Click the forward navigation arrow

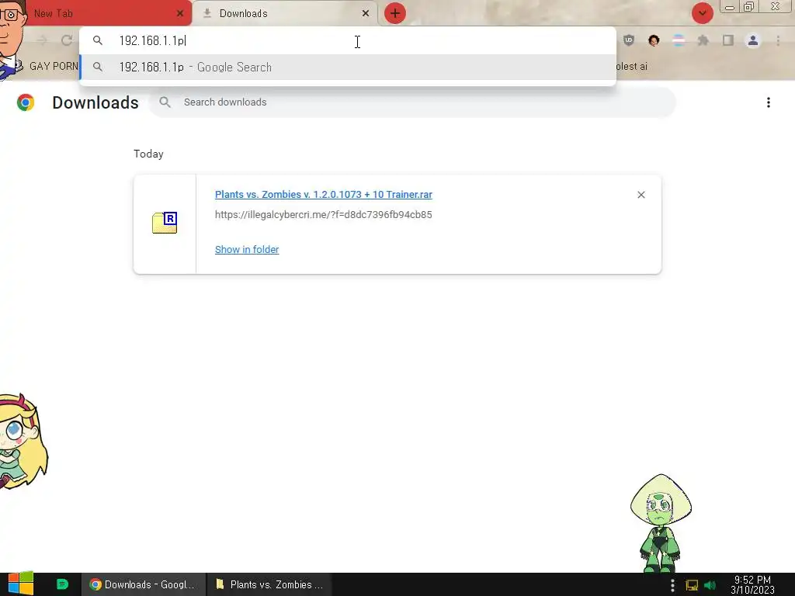point(42,40)
